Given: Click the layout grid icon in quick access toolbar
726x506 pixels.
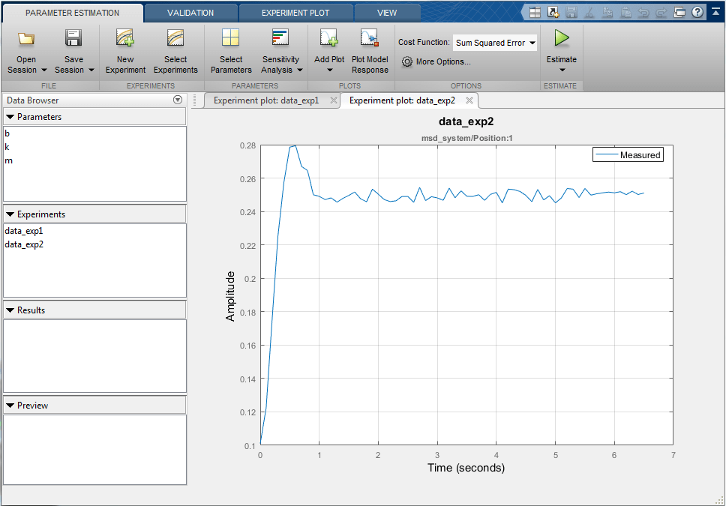Looking at the screenshot, I should coord(535,13).
